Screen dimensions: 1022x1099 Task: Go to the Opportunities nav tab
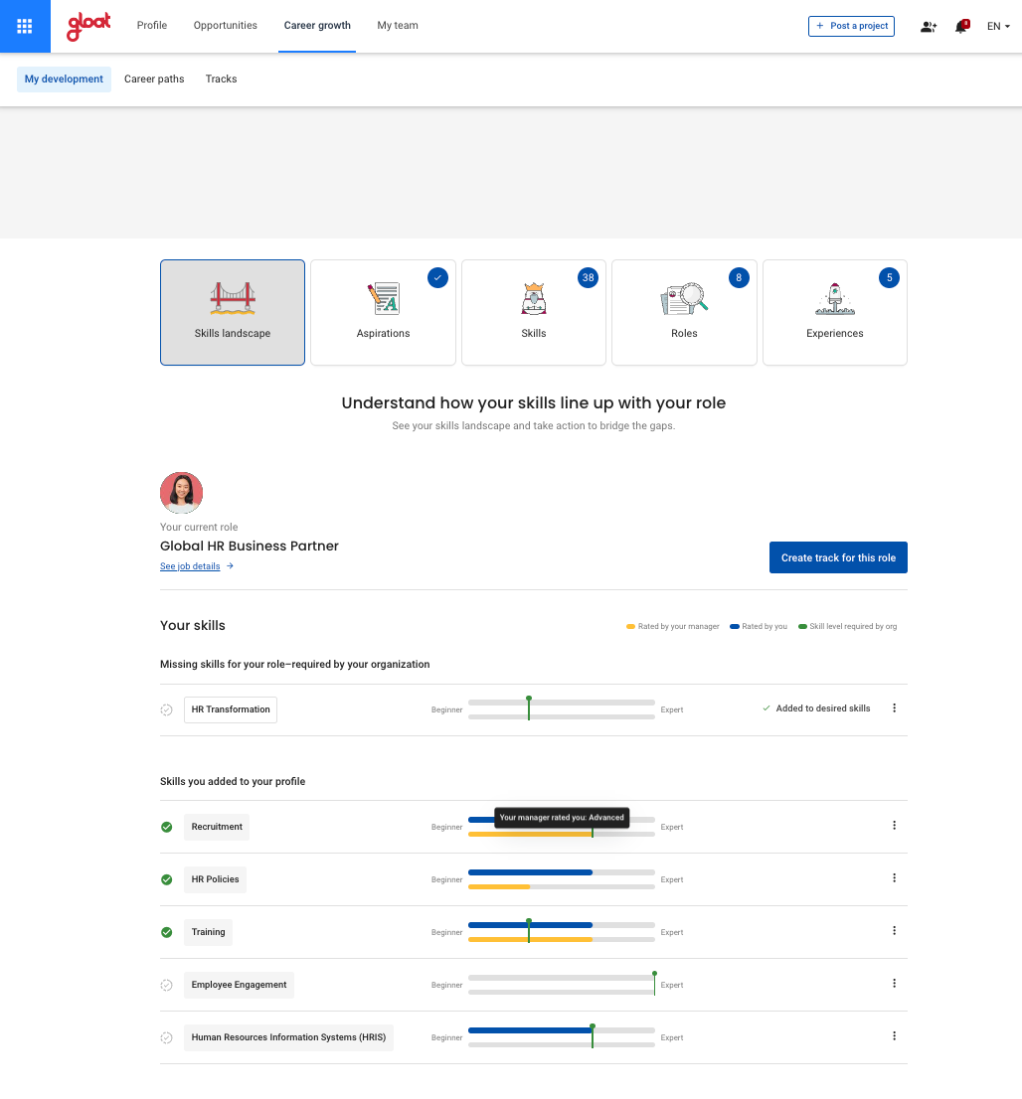(x=225, y=26)
